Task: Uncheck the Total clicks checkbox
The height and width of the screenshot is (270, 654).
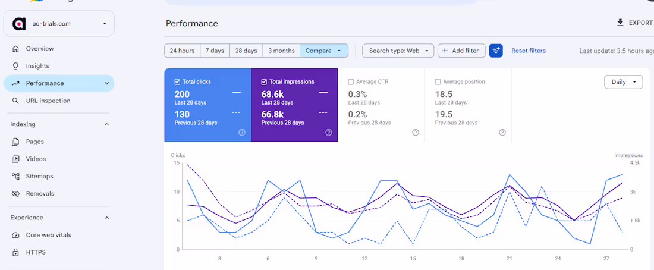Action: [x=177, y=82]
